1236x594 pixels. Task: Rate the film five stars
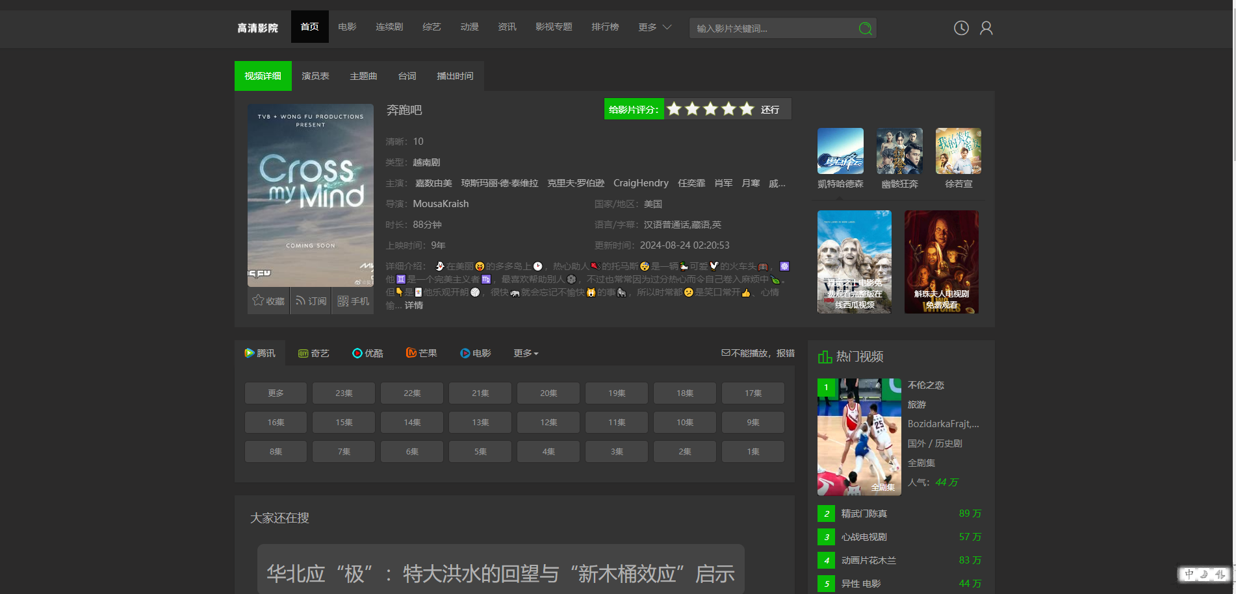pyautogui.click(x=747, y=109)
